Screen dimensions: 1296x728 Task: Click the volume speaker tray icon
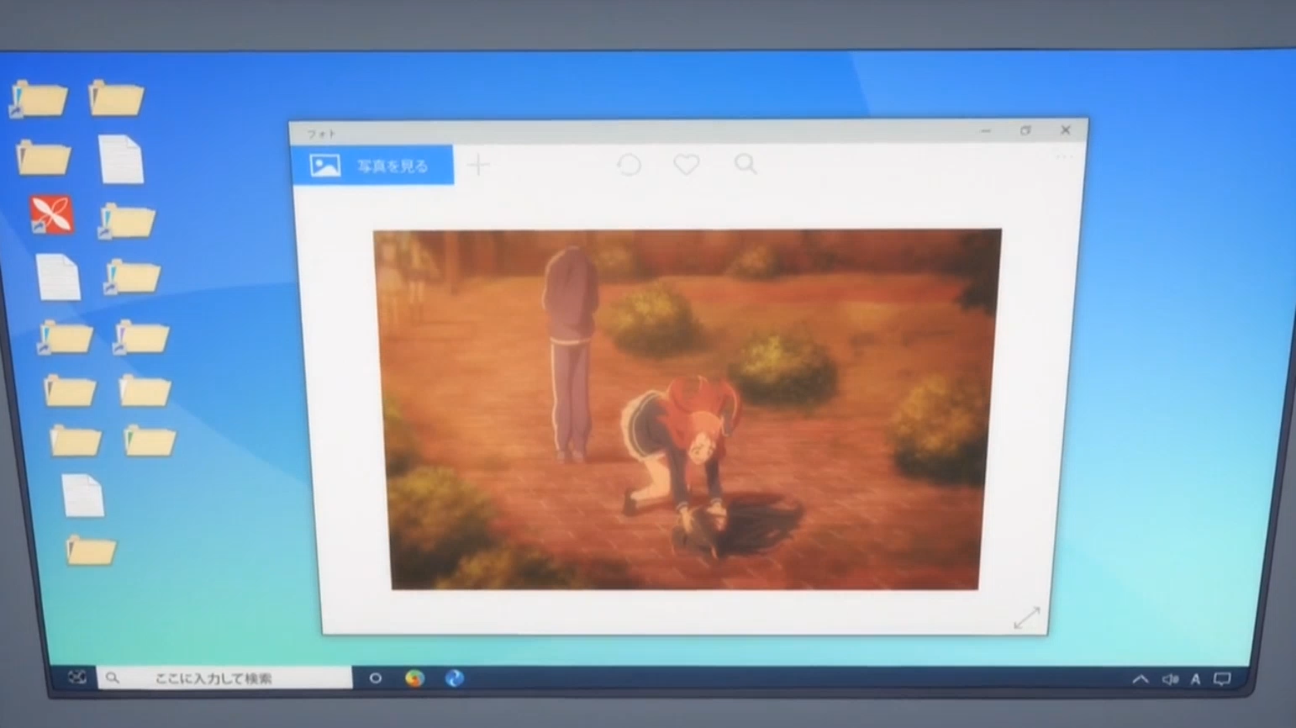(x=1169, y=679)
